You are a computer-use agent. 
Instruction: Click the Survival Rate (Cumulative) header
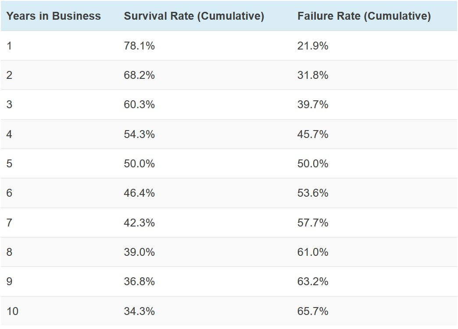194,16
